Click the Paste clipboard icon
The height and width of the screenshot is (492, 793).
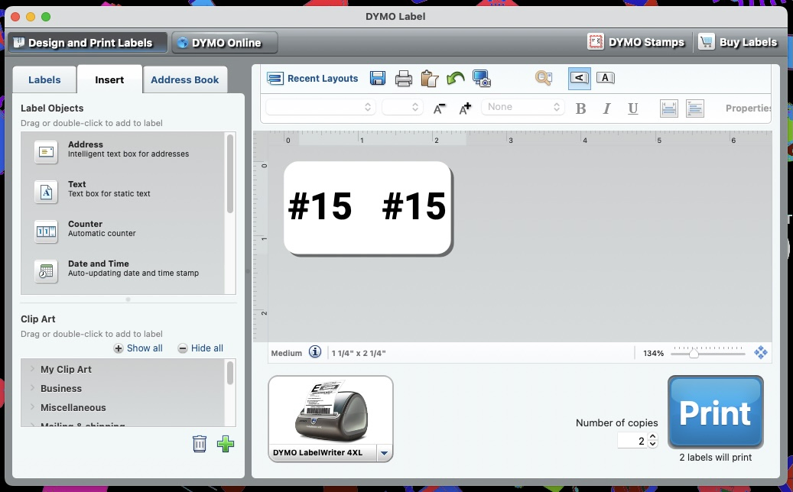(430, 78)
